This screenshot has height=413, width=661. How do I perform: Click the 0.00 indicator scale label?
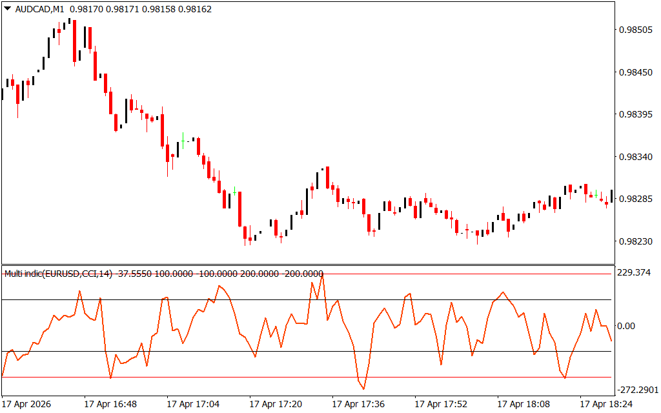tap(626, 326)
